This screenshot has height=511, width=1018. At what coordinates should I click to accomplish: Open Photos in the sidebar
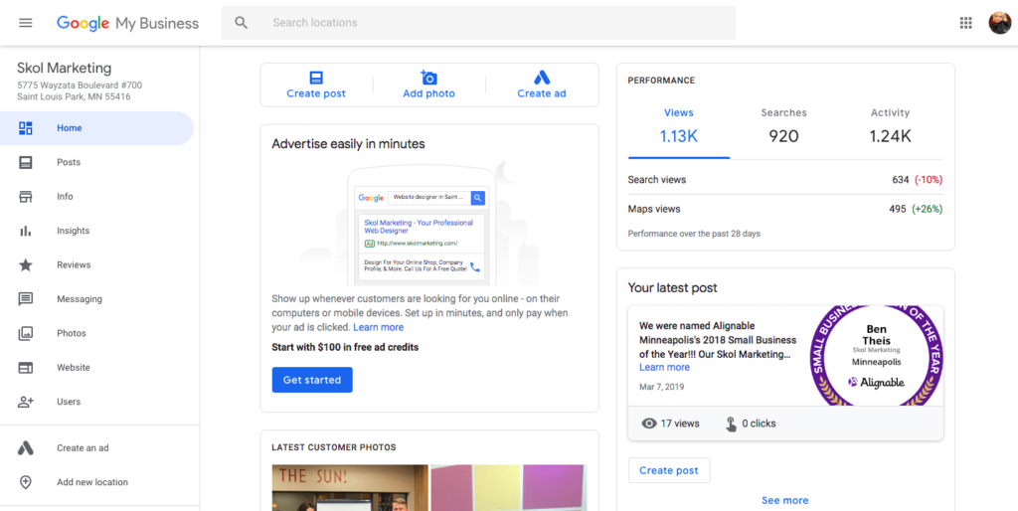96,334
